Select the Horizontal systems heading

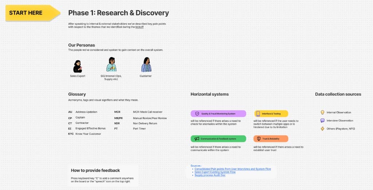pyautogui.click(x=209, y=94)
